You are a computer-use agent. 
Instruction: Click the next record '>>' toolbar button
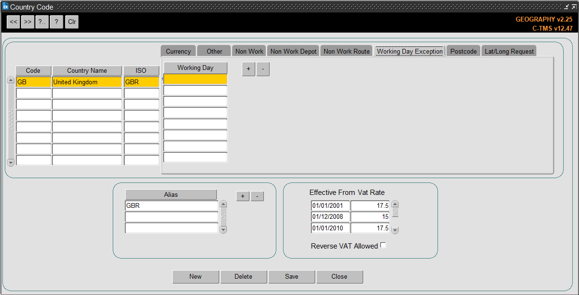tap(28, 22)
